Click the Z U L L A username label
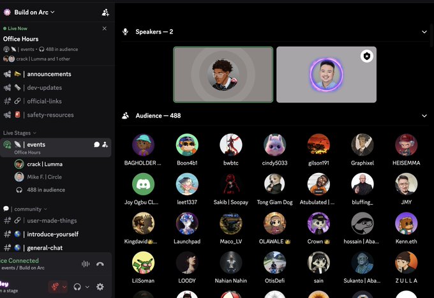Viewport: 434px width, 298px height. pos(407,281)
